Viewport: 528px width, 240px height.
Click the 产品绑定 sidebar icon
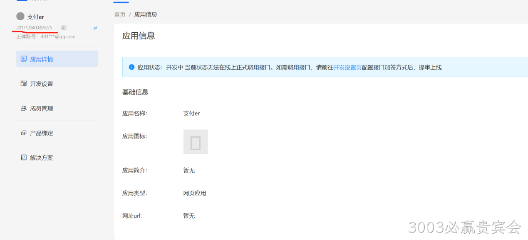[x=24, y=133]
